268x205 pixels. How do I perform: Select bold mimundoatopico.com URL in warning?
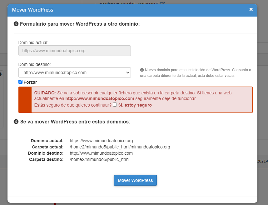(x=100, y=98)
